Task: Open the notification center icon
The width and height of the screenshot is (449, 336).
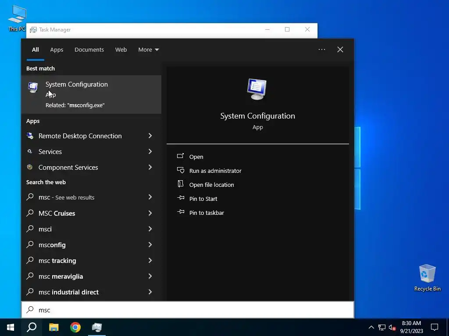Action: click(435, 327)
